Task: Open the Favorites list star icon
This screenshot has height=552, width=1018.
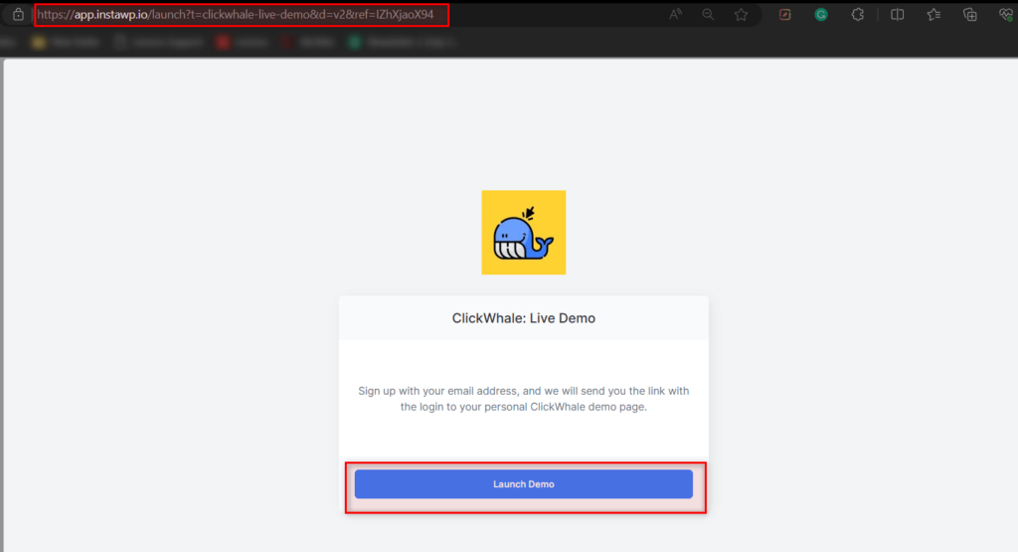Action: [933, 14]
